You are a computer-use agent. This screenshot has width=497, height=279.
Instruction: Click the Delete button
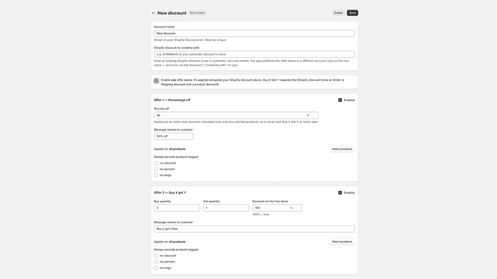tap(338, 13)
